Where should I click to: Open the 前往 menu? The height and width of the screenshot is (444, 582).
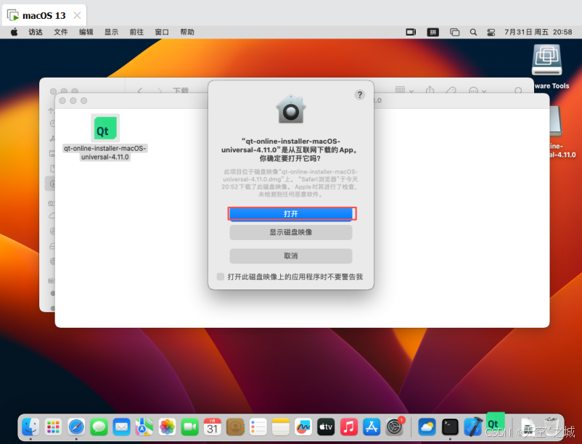pos(136,32)
